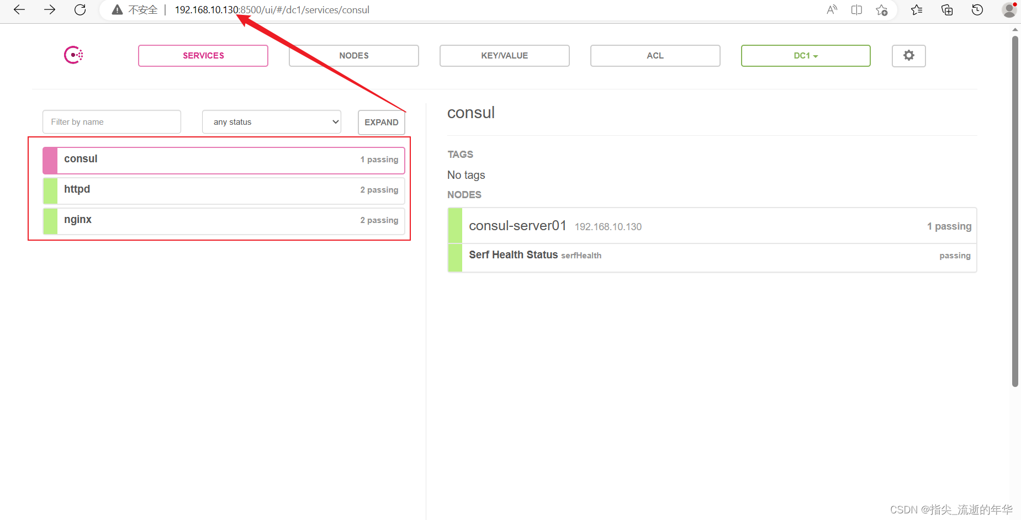1021x520 pixels.
Task: Select the nginx service row
Action: 224,221
